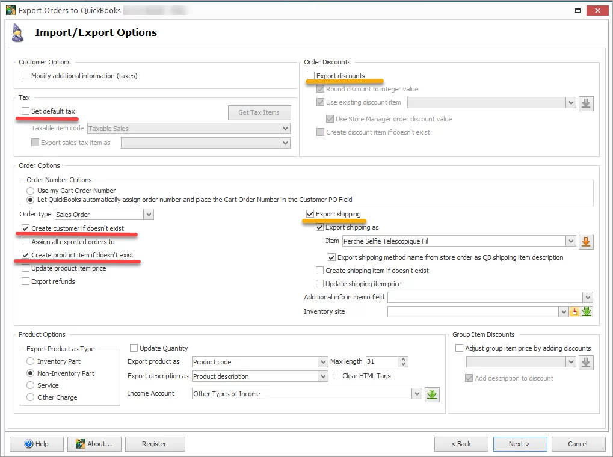The width and height of the screenshot is (613, 457).
Task: Open the Export product as dropdown
Action: (x=322, y=362)
